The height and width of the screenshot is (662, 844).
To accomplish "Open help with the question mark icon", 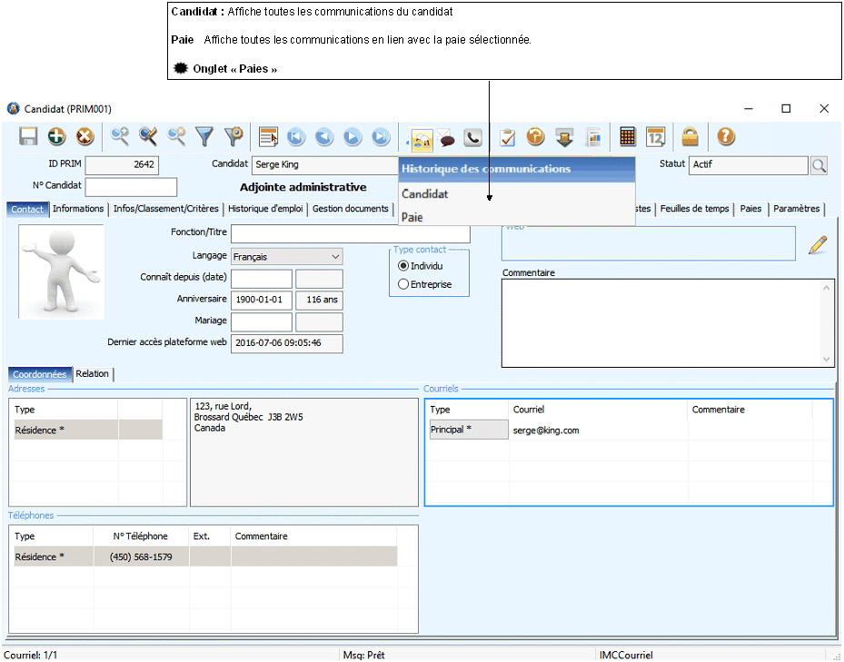I will pos(725,137).
